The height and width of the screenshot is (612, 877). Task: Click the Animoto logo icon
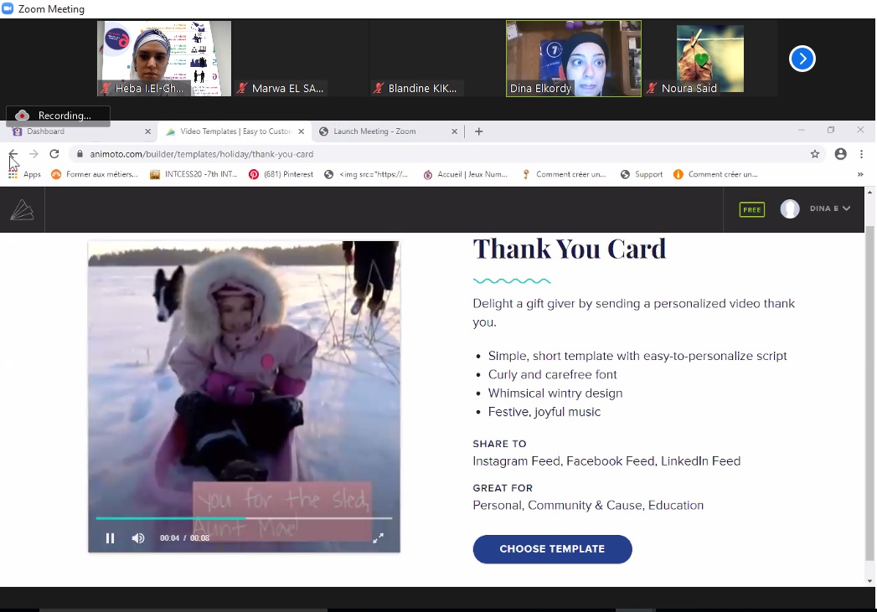coord(22,209)
